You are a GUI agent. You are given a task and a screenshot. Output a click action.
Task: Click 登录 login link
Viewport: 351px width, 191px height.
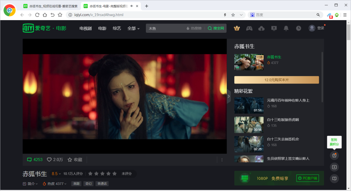(x=320, y=28)
